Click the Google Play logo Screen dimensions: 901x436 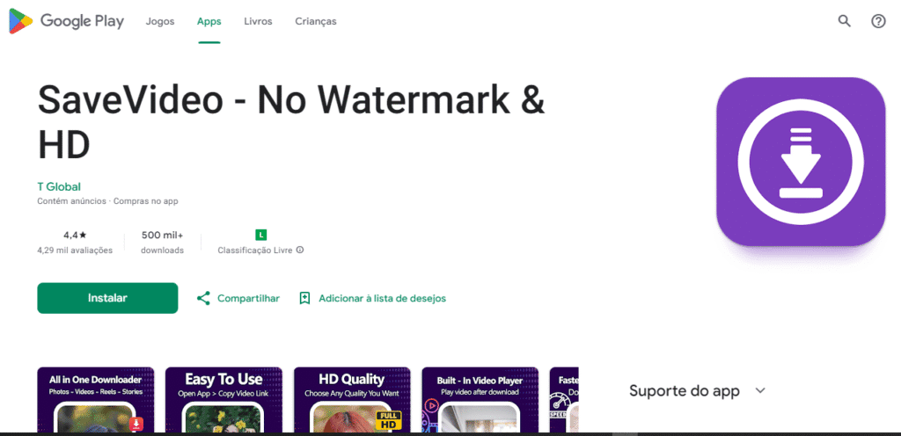pyautogui.click(x=67, y=22)
